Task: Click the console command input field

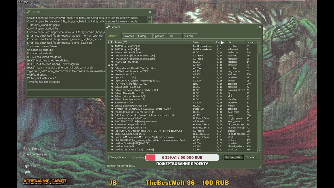Action: click(66, 93)
